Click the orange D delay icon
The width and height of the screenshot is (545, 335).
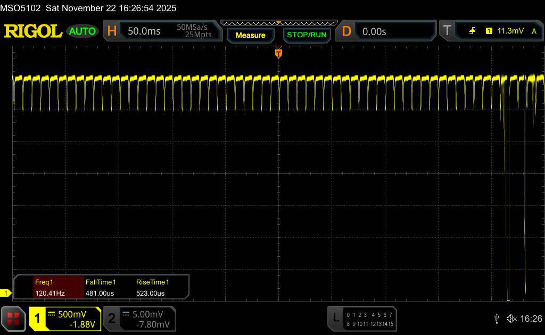tap(346, 31)
